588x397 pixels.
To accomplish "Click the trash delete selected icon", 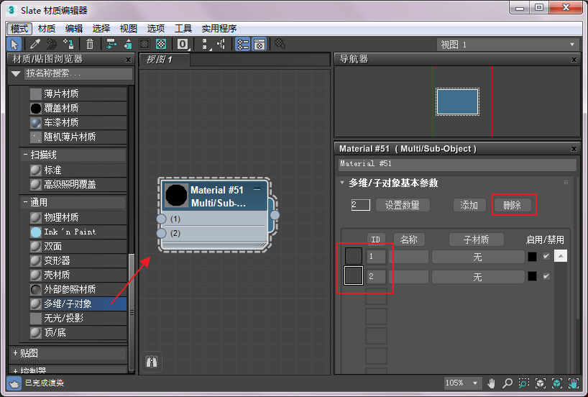I will [x=90, y=45].
